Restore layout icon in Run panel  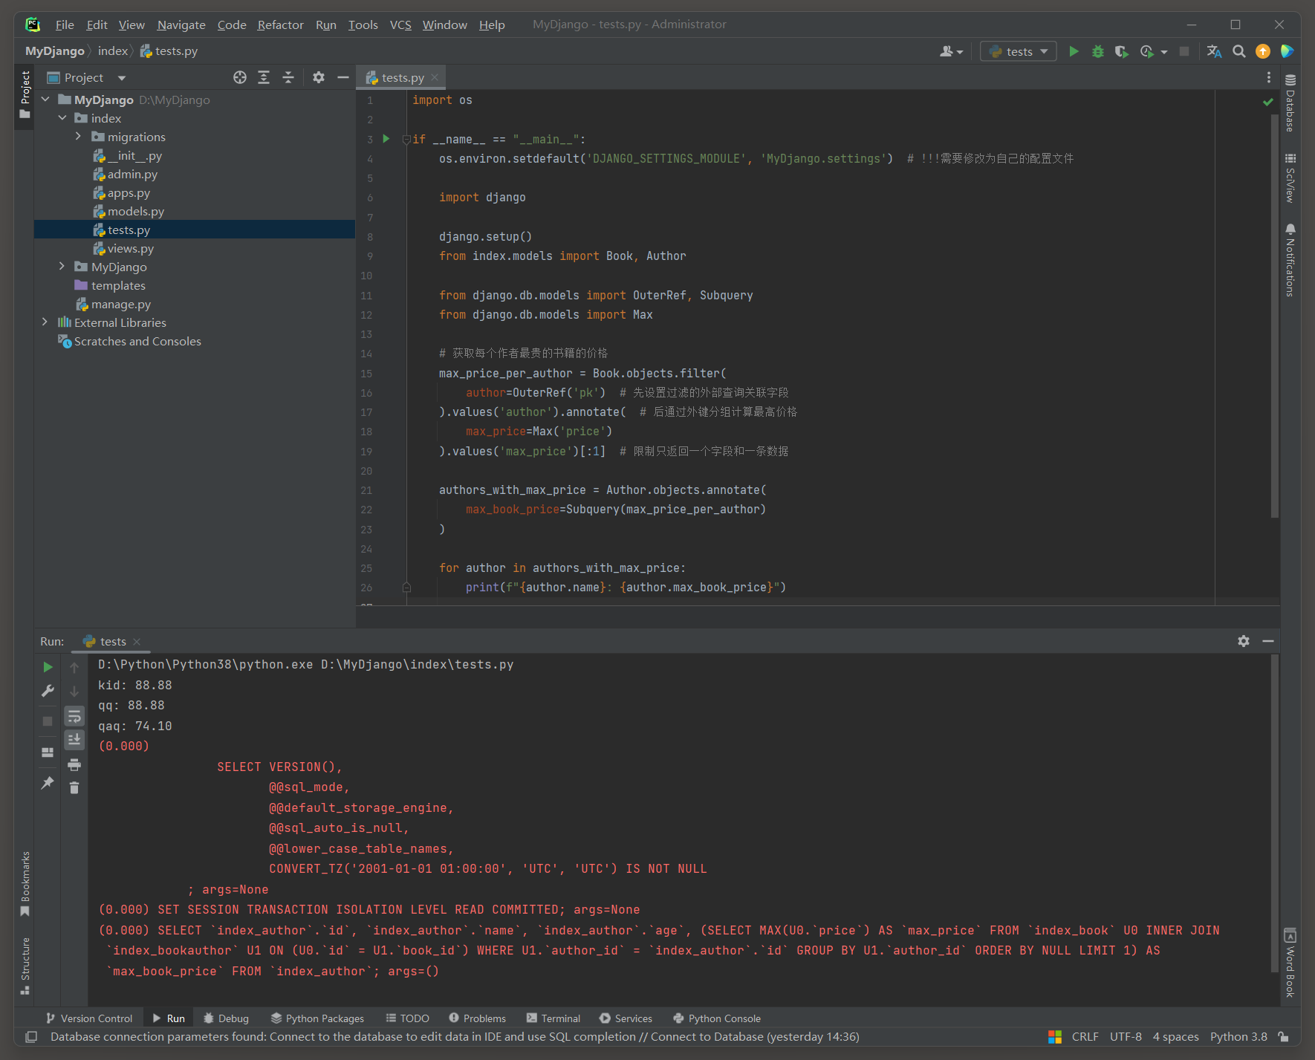point(48,752)
